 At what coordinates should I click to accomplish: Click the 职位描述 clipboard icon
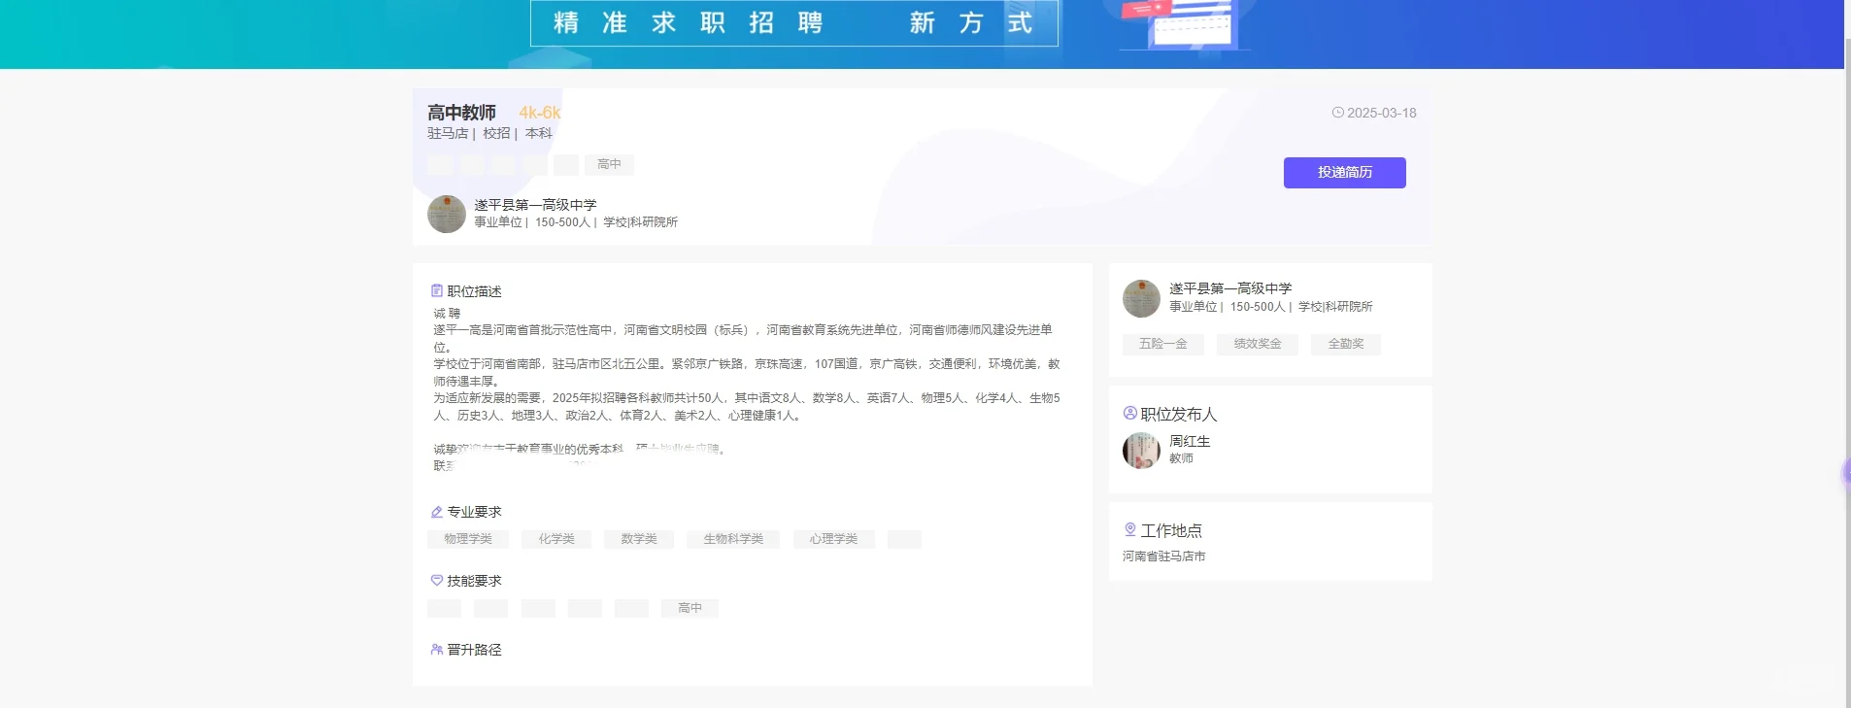[x=437, y=290]
